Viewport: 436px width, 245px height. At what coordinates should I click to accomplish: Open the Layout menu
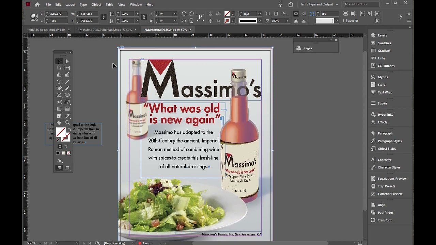(70, 4)
